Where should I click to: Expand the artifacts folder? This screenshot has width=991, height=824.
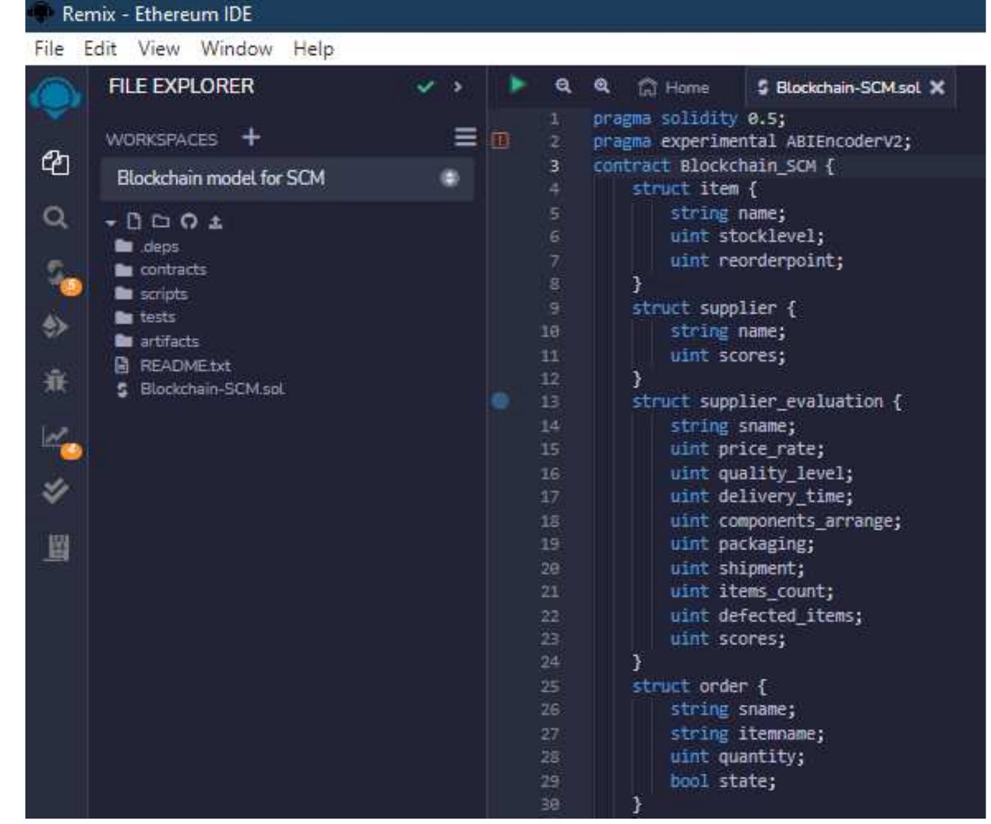click(x=158, y=341)
